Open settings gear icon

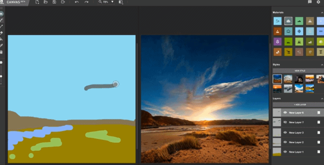[x=318, y=2]
